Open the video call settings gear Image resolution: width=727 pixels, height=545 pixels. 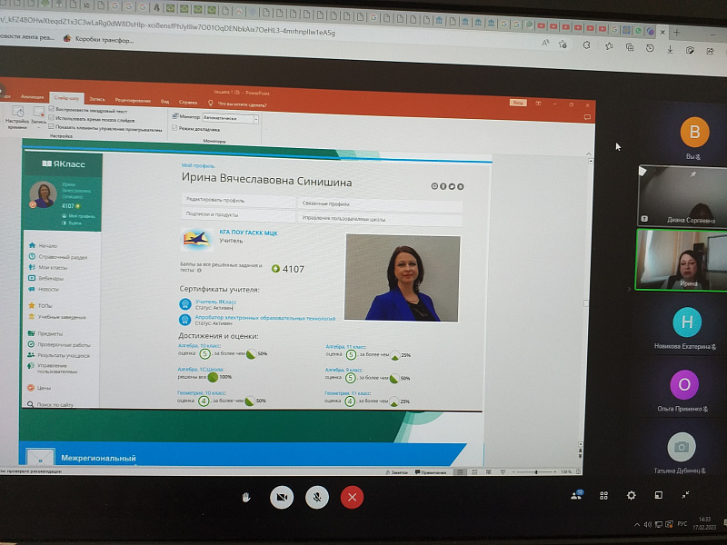[x=631, y=495]
